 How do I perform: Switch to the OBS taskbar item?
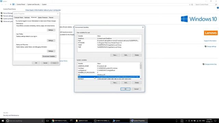pyautogui.click(x=102, y=121)
